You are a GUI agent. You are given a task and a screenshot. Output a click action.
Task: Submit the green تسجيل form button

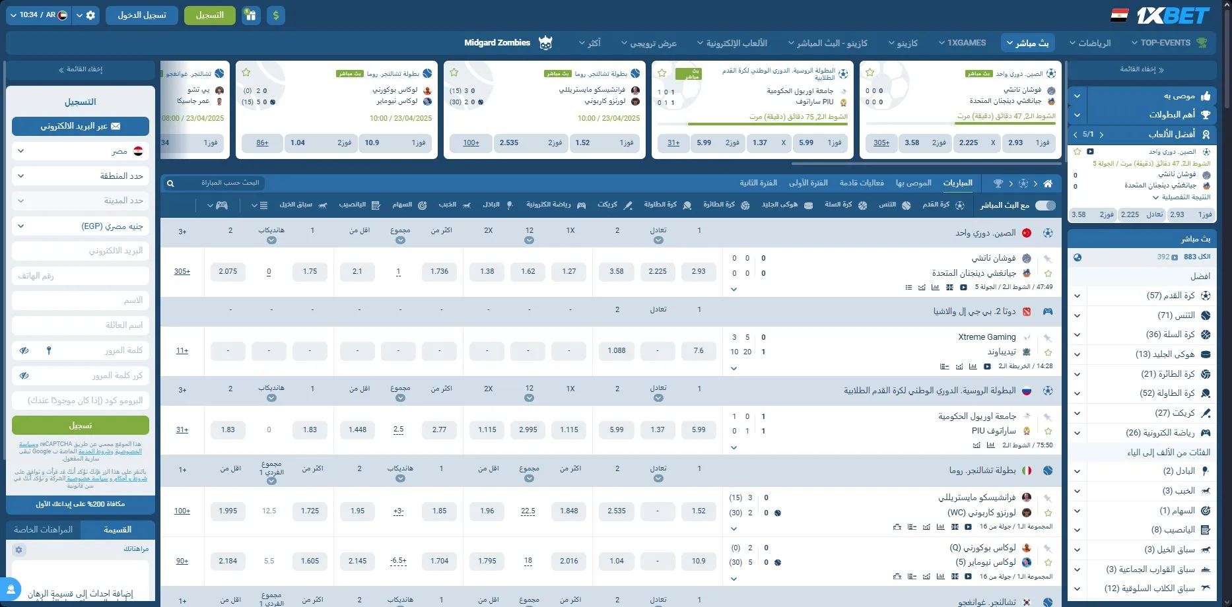coord(81,426)
